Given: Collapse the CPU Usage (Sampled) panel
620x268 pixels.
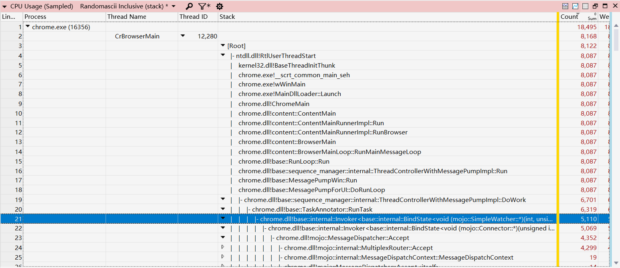Looking at the screenshot, I should [4, 6].
